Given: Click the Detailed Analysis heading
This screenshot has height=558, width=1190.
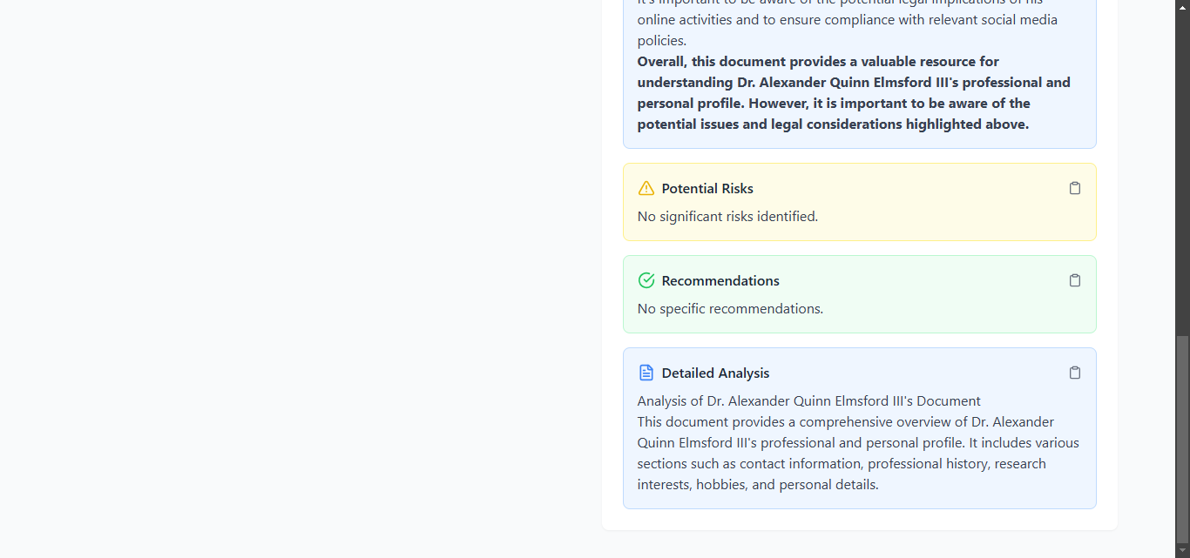Looking at the screenshot, I should coord(715,373).
